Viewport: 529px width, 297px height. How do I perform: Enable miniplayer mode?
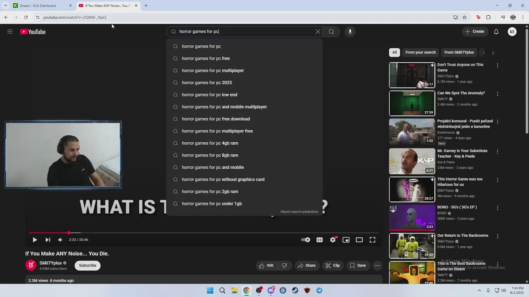click(346, 240)
